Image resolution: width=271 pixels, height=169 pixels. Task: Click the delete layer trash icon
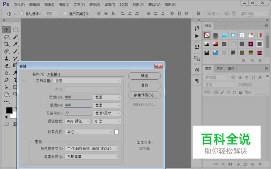(260, 164)
